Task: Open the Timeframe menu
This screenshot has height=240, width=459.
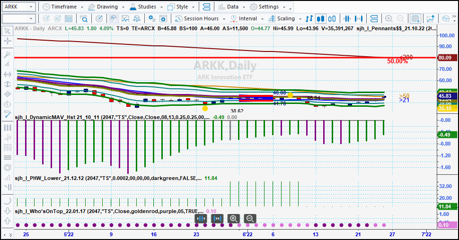Action: tap(60, 7)
